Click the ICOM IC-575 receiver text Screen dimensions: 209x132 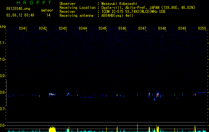point(133,12)
